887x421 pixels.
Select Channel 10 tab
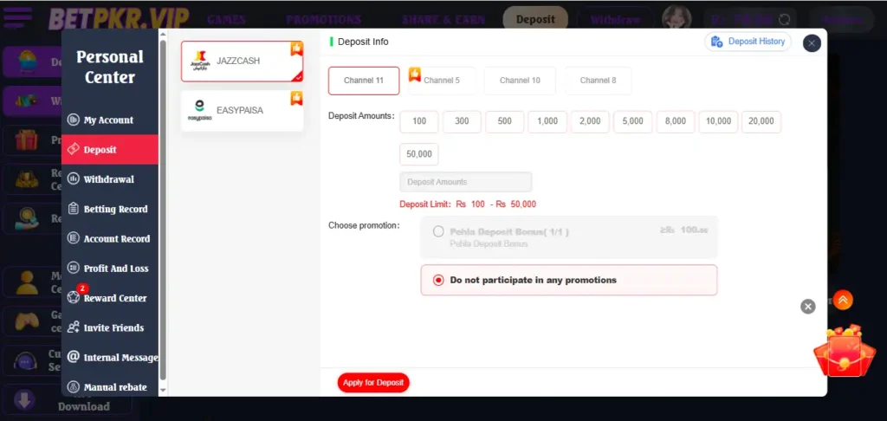[x=520, y=81]
